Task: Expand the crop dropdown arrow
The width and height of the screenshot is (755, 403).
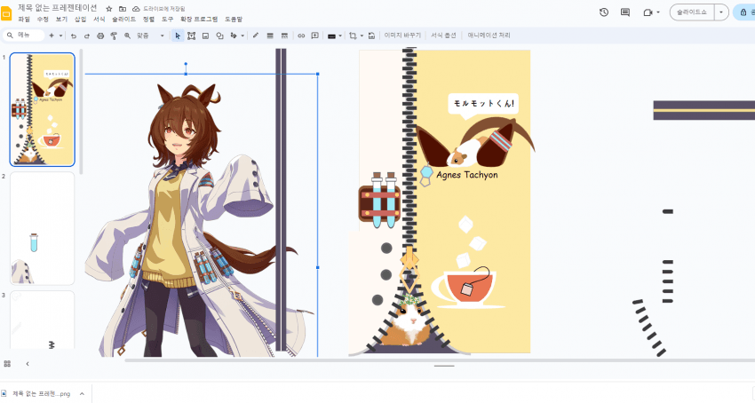Action: point(362,36)
